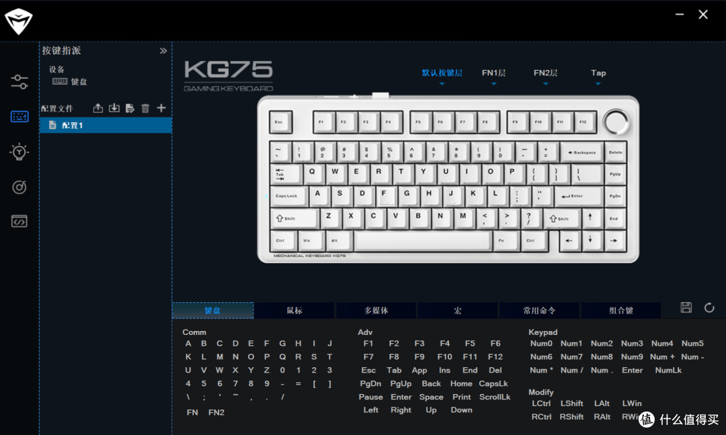Select the Delete key on keyboard image
This screenshot has width=726, height=435.
pyautogui.click(x=616, y=152)
